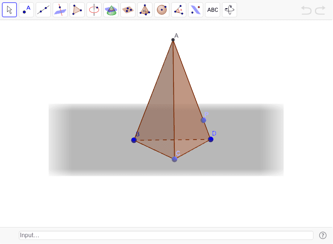Select the ABC text tool
Viewport: 333px width, 244px height.
point(212,10)
